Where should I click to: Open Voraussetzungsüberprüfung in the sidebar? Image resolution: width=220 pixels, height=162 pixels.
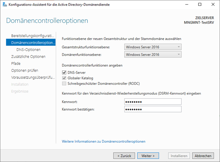[33, 77]
